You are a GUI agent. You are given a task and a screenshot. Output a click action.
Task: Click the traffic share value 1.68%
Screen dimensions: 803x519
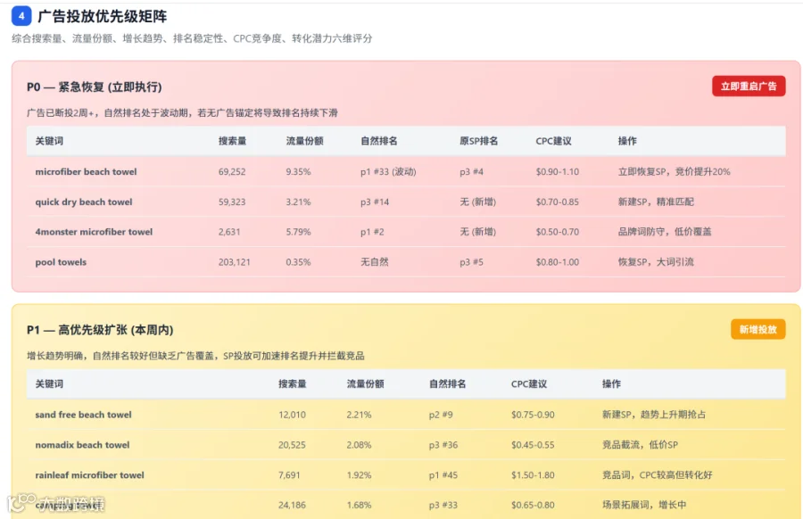[x=359, y=506]
